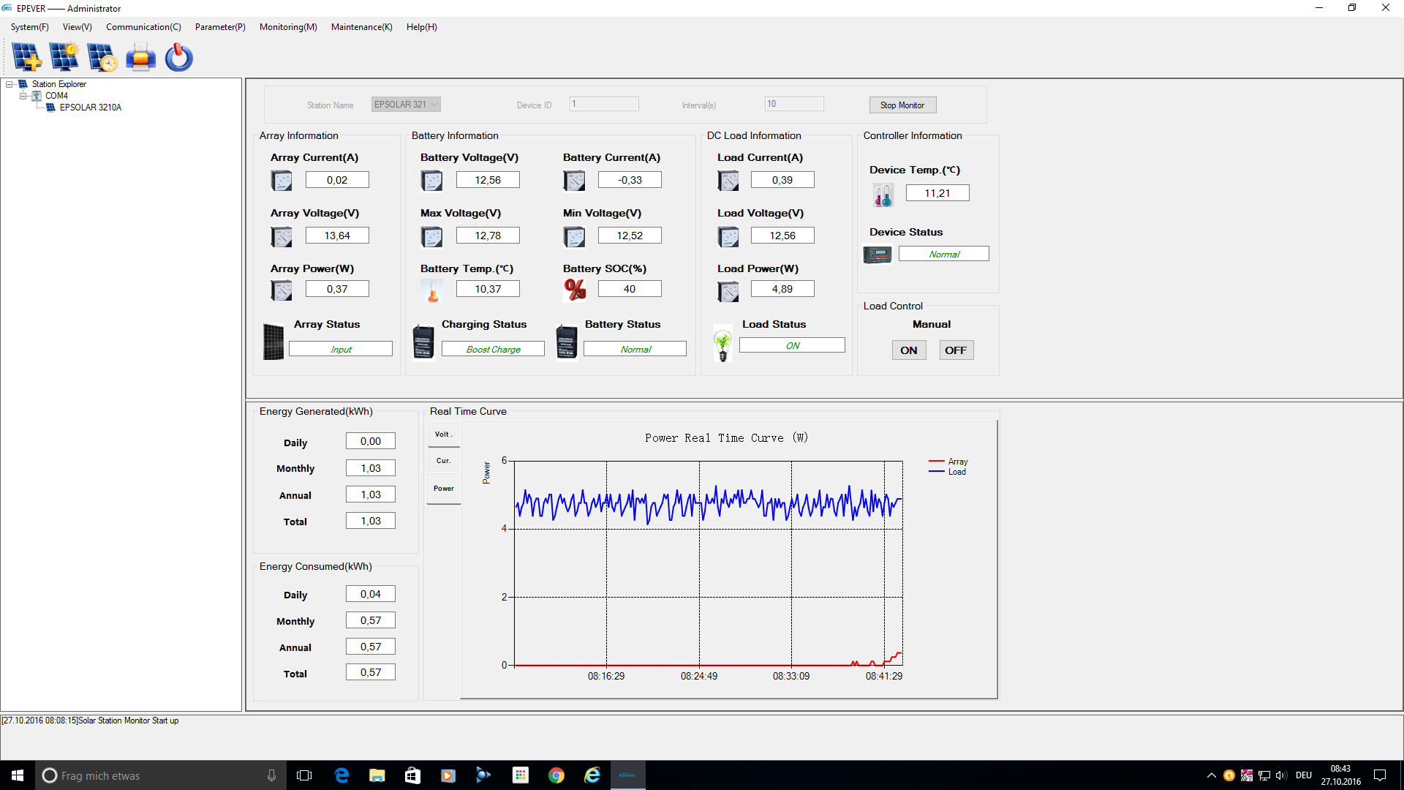Select EPSOLAR 3210A in station tree

[x=90, y=108]
